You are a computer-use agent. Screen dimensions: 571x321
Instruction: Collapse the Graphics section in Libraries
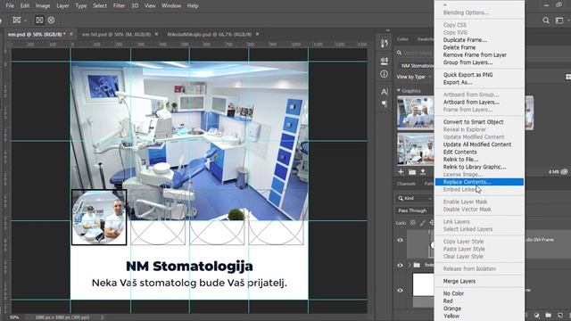(x=399, y=91)
